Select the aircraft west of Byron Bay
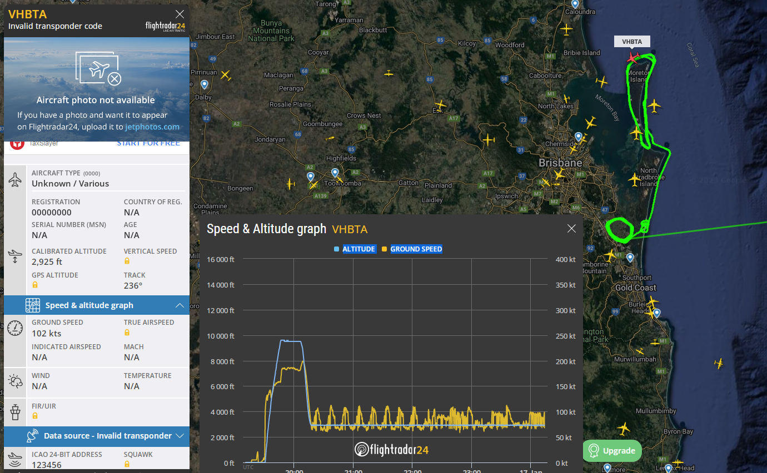This screenshot has width=767, height=473. point(624,429)
